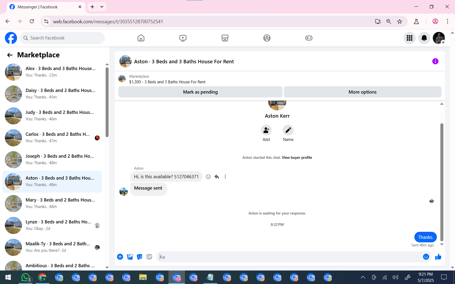Reload the page with browser refresh
Viewport: 455px width, 284px height.
click(x=32, y=21)
